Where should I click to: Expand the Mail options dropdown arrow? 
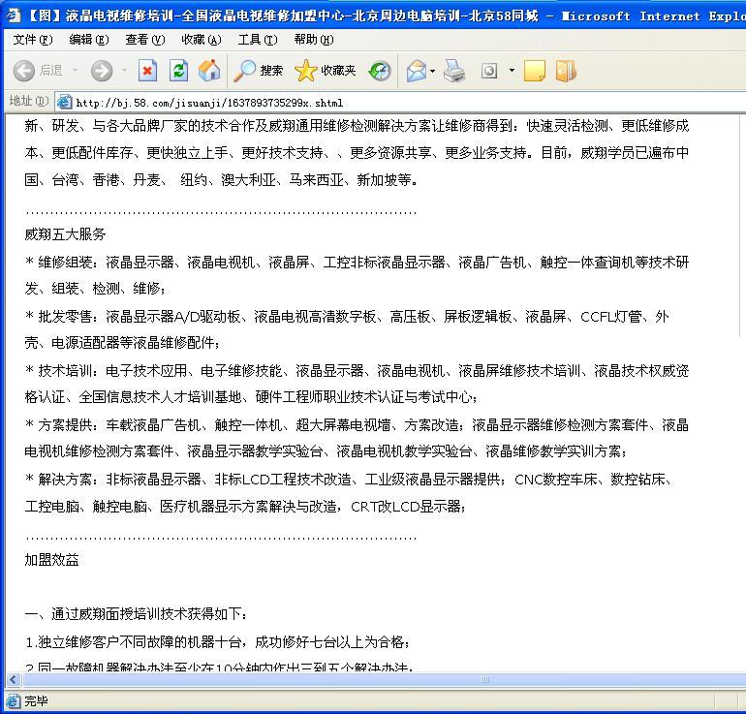point(433,71)
